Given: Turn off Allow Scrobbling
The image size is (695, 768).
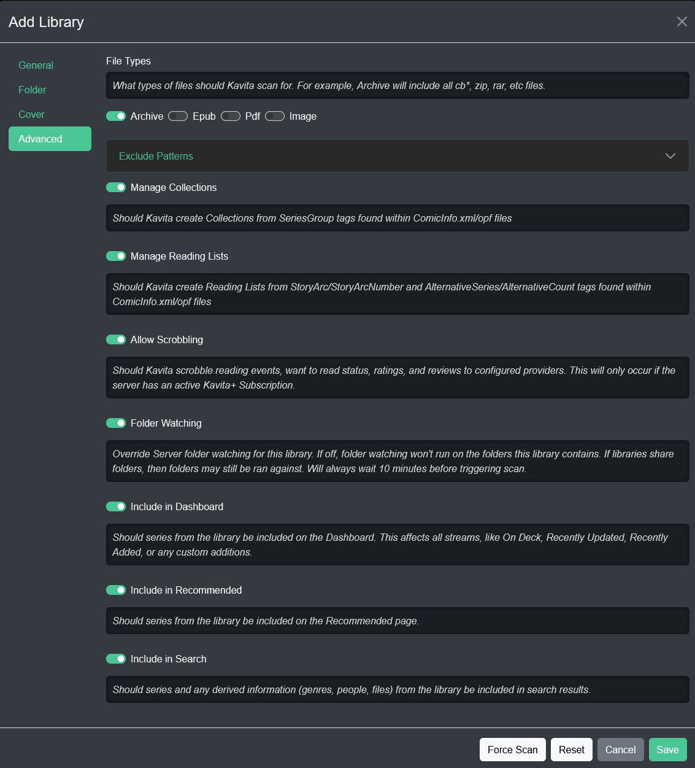Looking at the screenshot, I should coord(116,340).
